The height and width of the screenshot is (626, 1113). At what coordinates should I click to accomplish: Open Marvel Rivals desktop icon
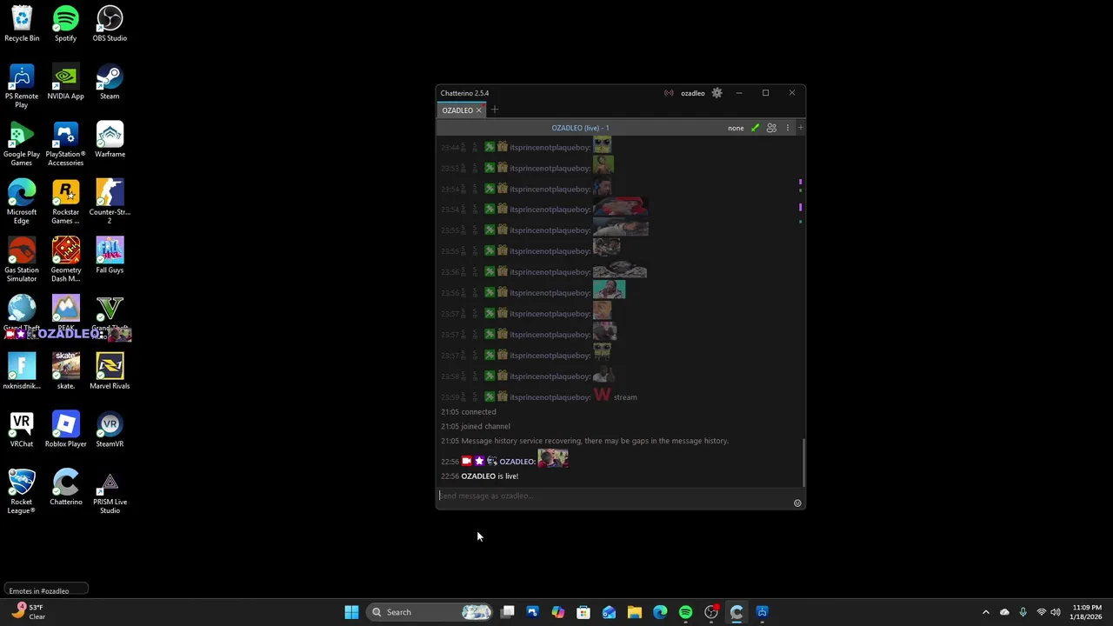pyautogui.click(x=110, y=371)
